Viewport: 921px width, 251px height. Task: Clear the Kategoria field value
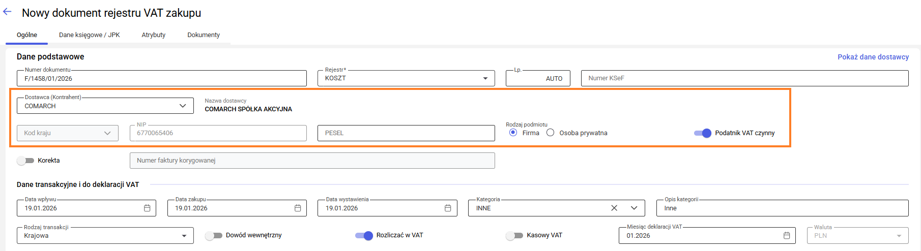pyautogui.click(x=614, y=208)
